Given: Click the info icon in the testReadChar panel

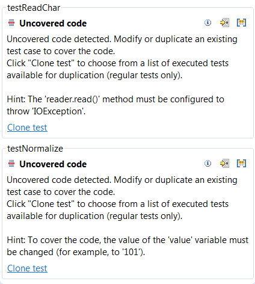Looking at the screenshot, I should [207, 23].
